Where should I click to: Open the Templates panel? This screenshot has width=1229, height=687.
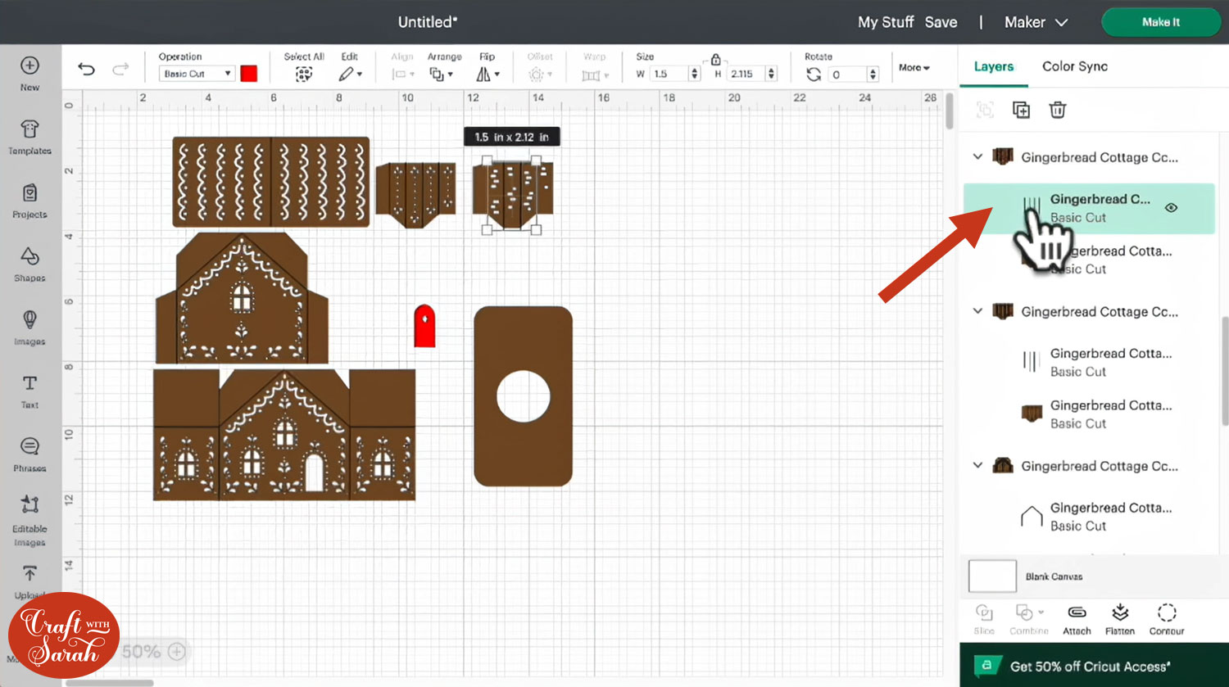tap(29, 137)
